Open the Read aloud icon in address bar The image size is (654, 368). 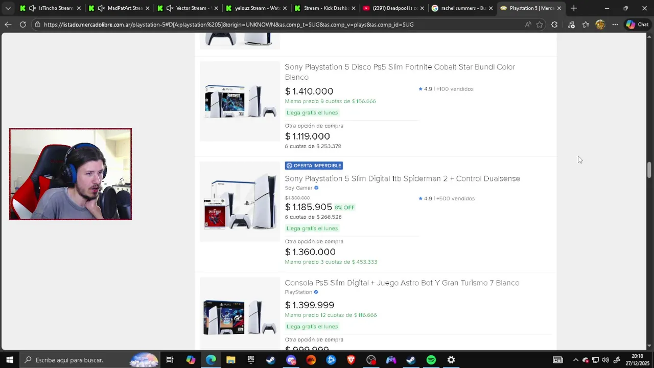click(528, 25)
